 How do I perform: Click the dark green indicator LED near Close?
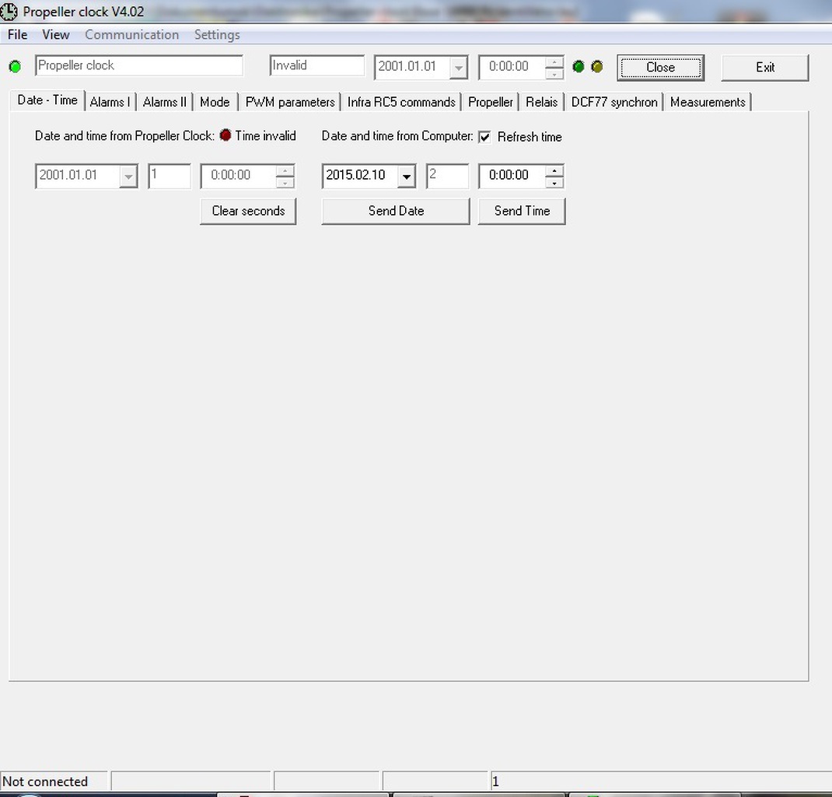point(579,66)
